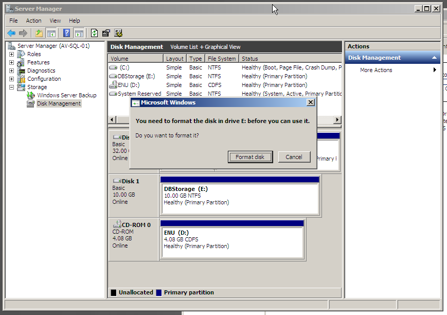Image resolution: width=447 pixels, height=315 pixels.
Task: Click the Server Manager root node icon
Action: [12, 46]
